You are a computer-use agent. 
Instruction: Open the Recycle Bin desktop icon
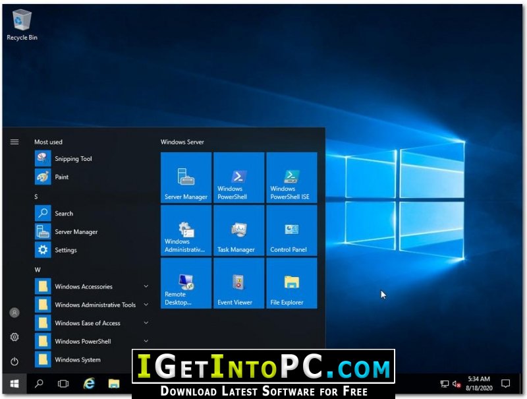[x=22, y=25]
